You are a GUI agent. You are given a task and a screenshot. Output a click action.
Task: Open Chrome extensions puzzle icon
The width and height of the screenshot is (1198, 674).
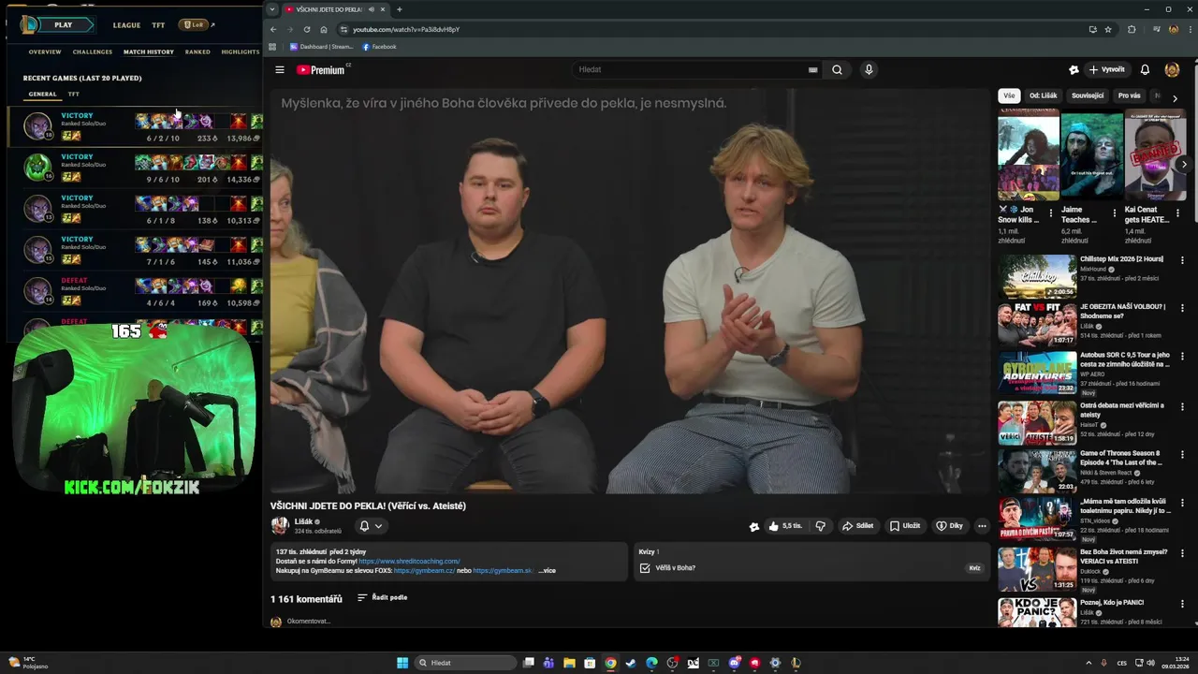pos(1131,29)
